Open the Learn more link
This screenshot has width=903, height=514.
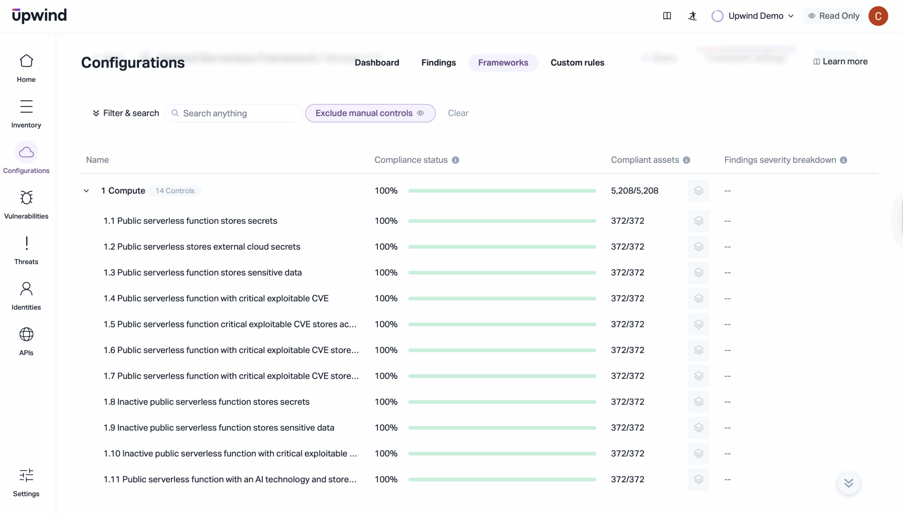(840, 62)
